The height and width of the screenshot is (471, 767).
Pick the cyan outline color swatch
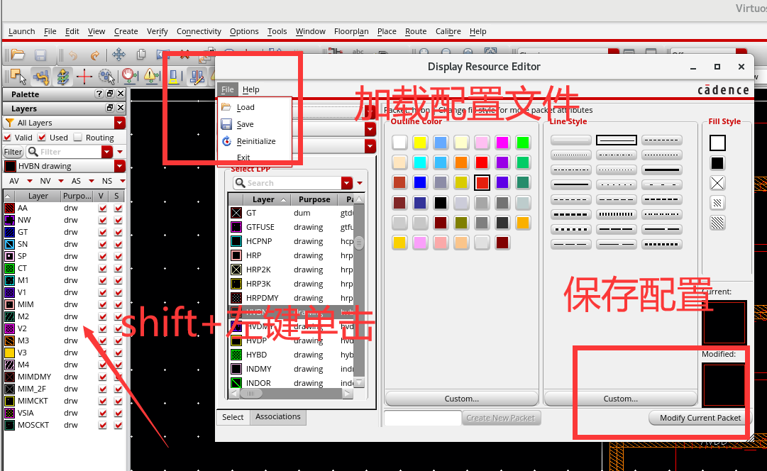(x=420, y=162)
